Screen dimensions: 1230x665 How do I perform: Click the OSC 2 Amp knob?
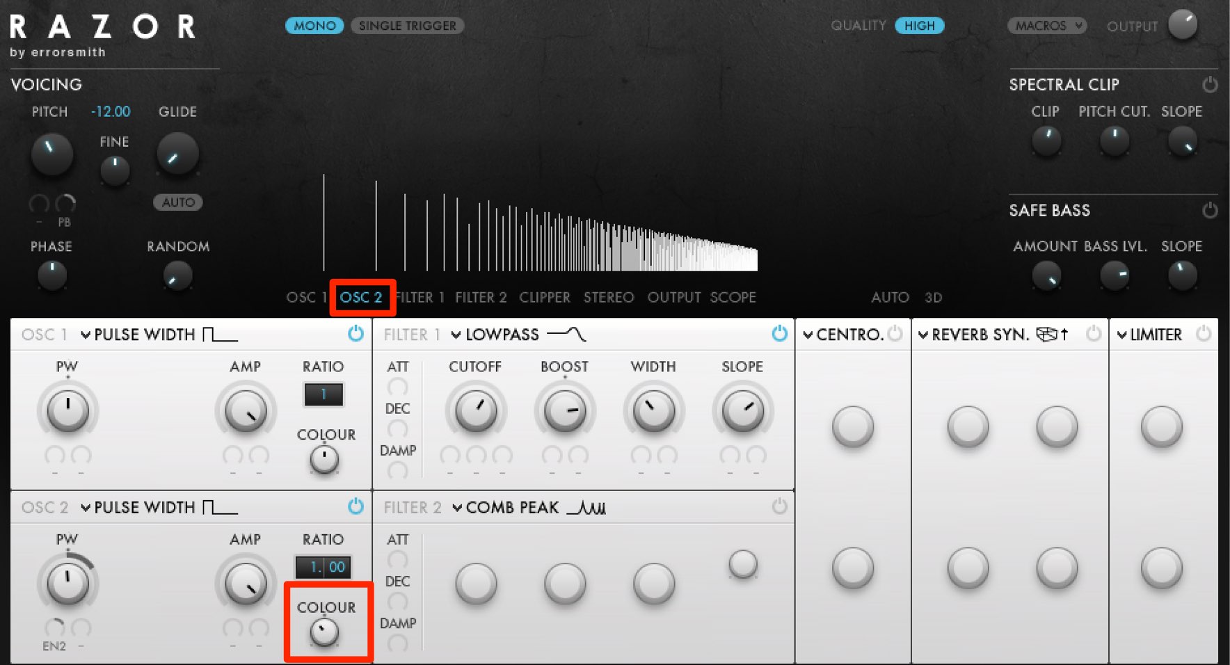[246, 583]
